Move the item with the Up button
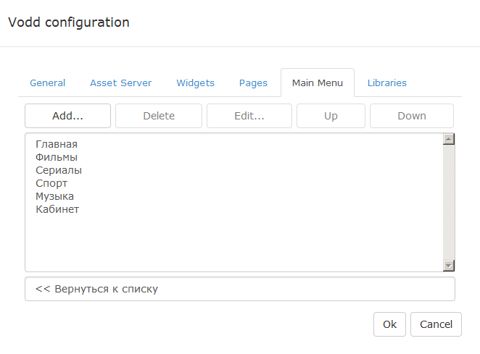The width and height of the screenshot is (480, 354). click(x=331, y=116)
